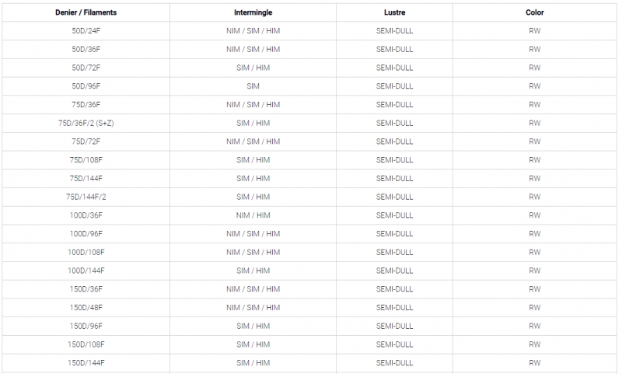Click the Color column header
This screenshot has width=622, height=374.
534,12
